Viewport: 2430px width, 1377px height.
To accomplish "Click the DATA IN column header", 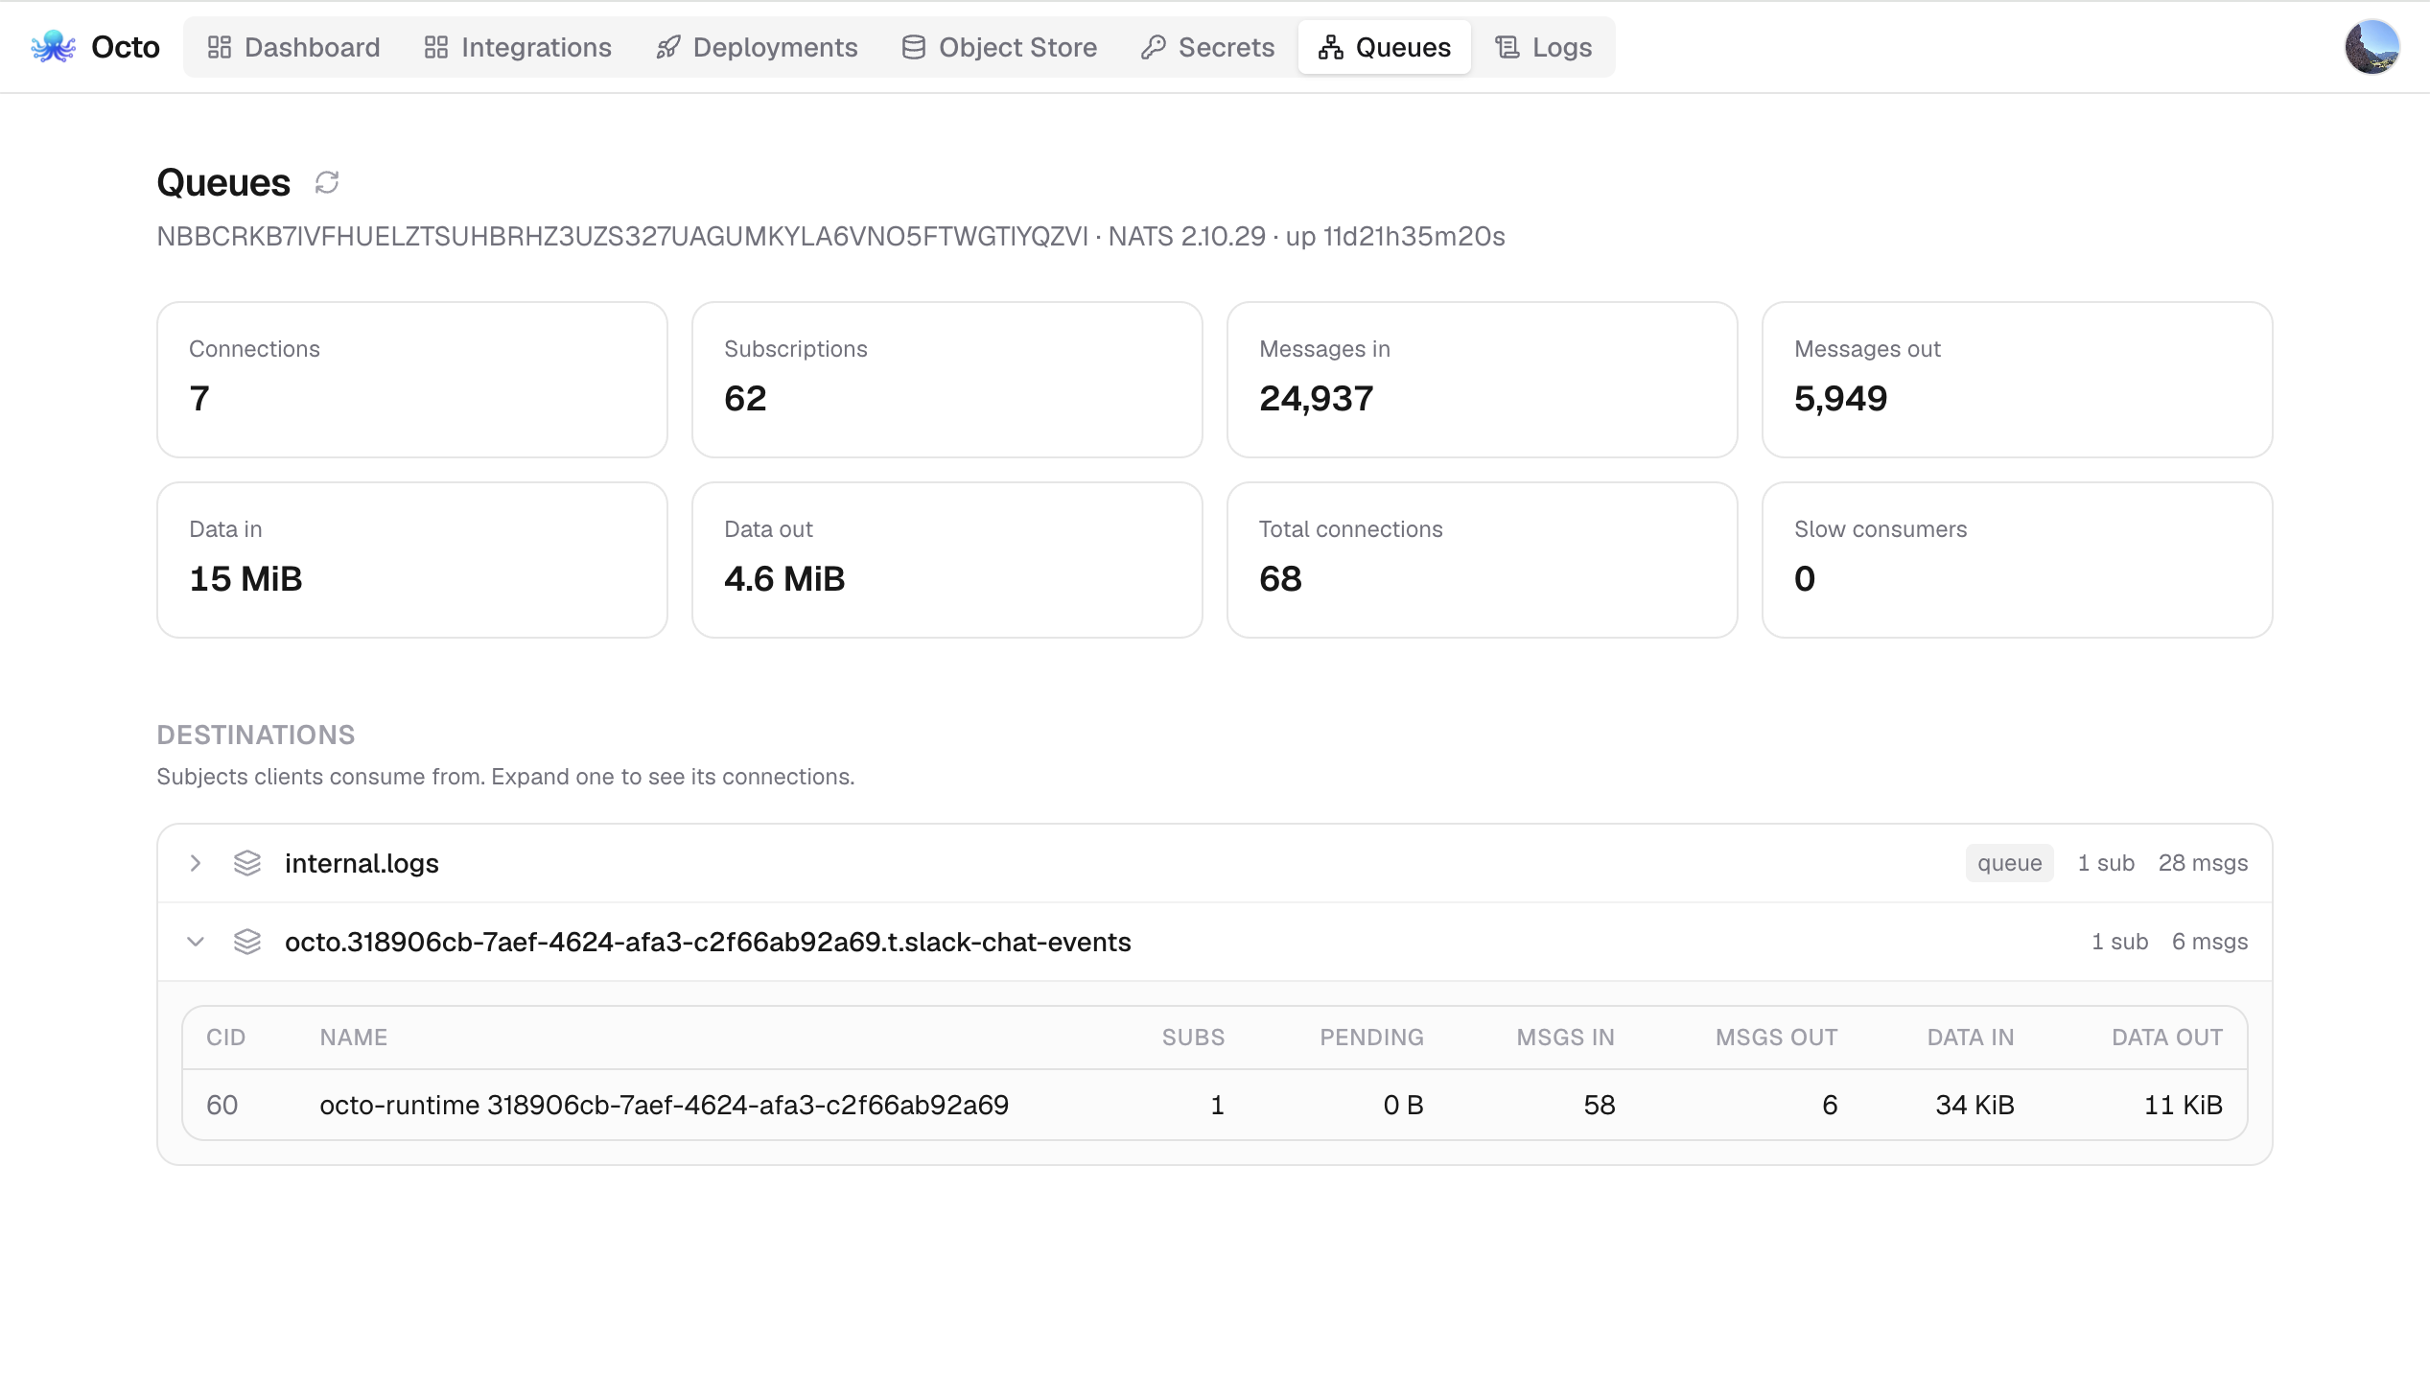I will click(1971, 1038).
